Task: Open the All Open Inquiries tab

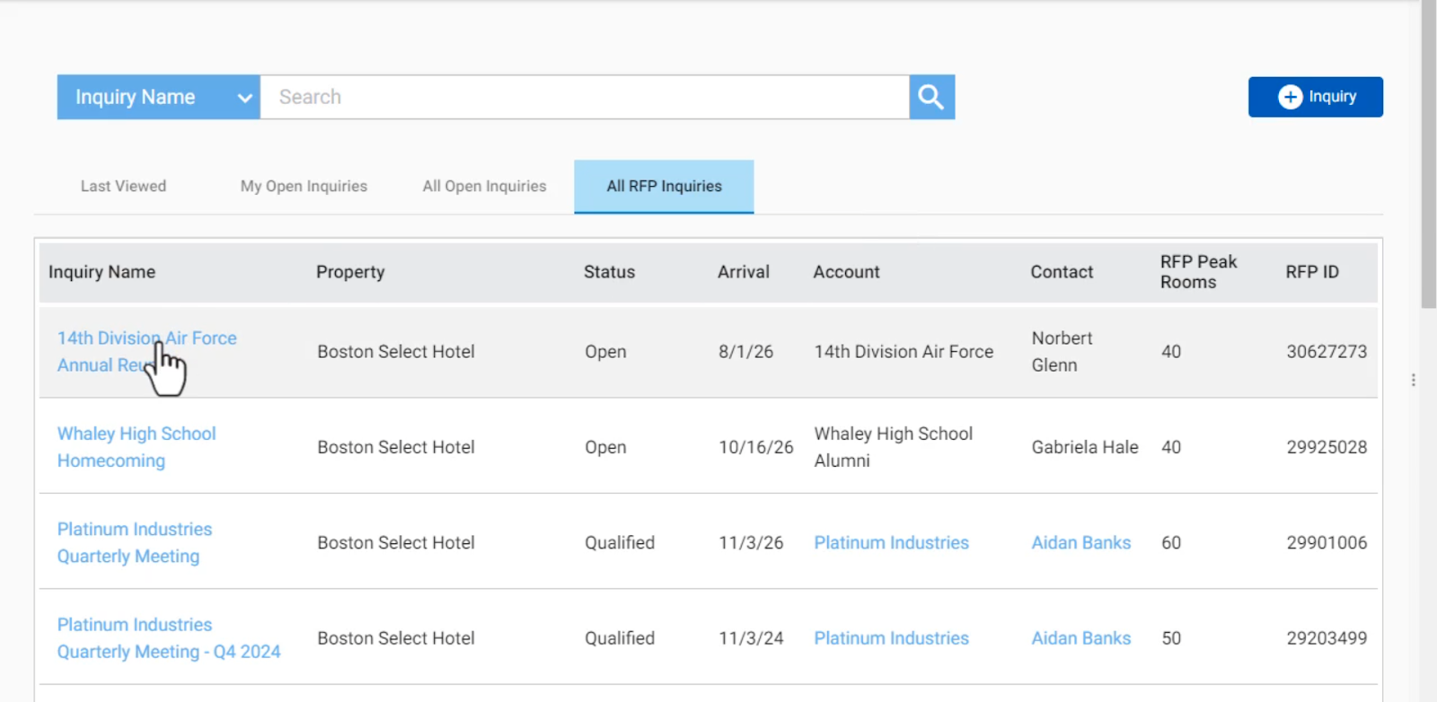Action: [x=484, y=186]
